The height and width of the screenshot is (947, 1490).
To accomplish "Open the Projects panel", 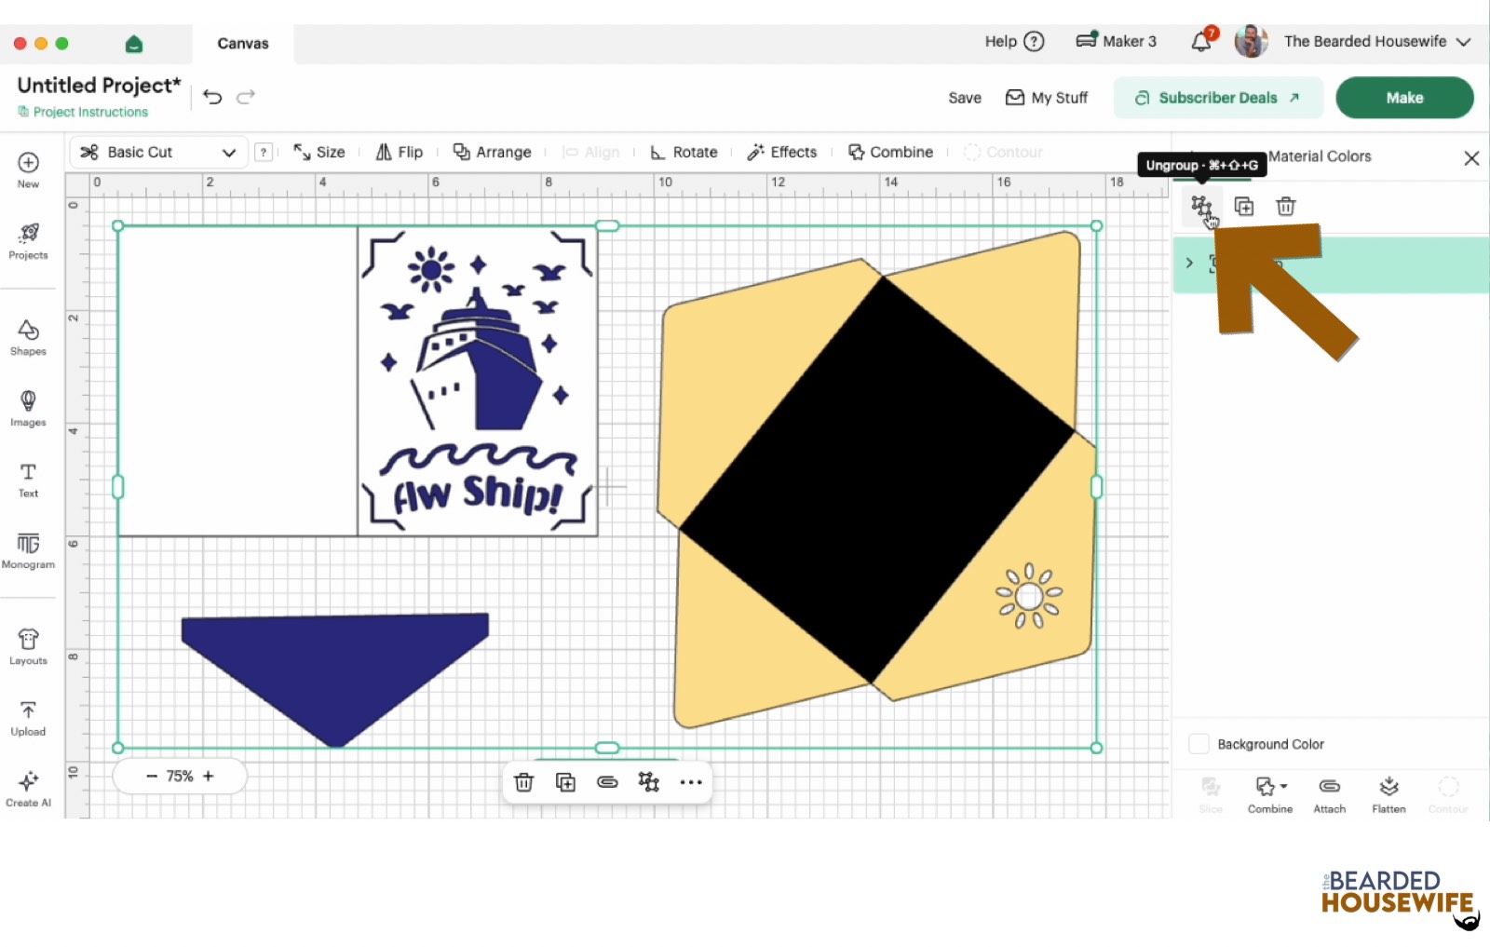I will [x=28, y=240].
